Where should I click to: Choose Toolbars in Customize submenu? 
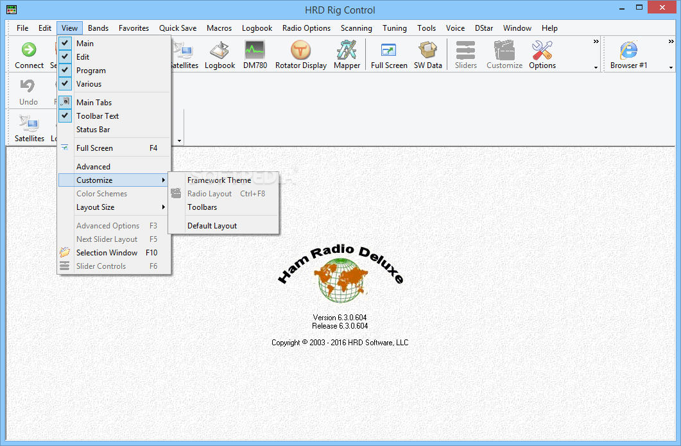click(x=223, y=207)
